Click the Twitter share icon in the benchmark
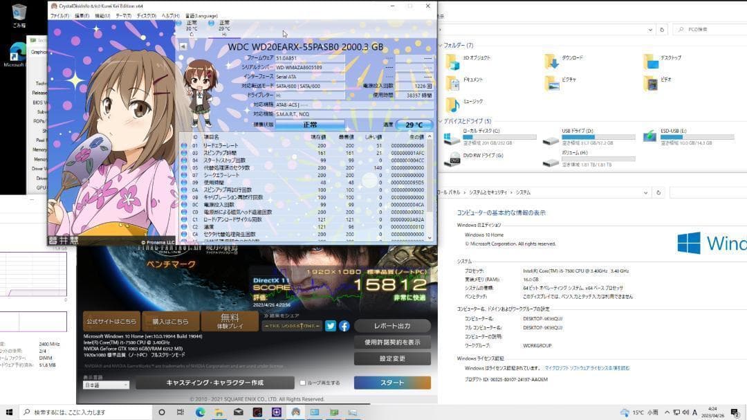 (331, 327)
